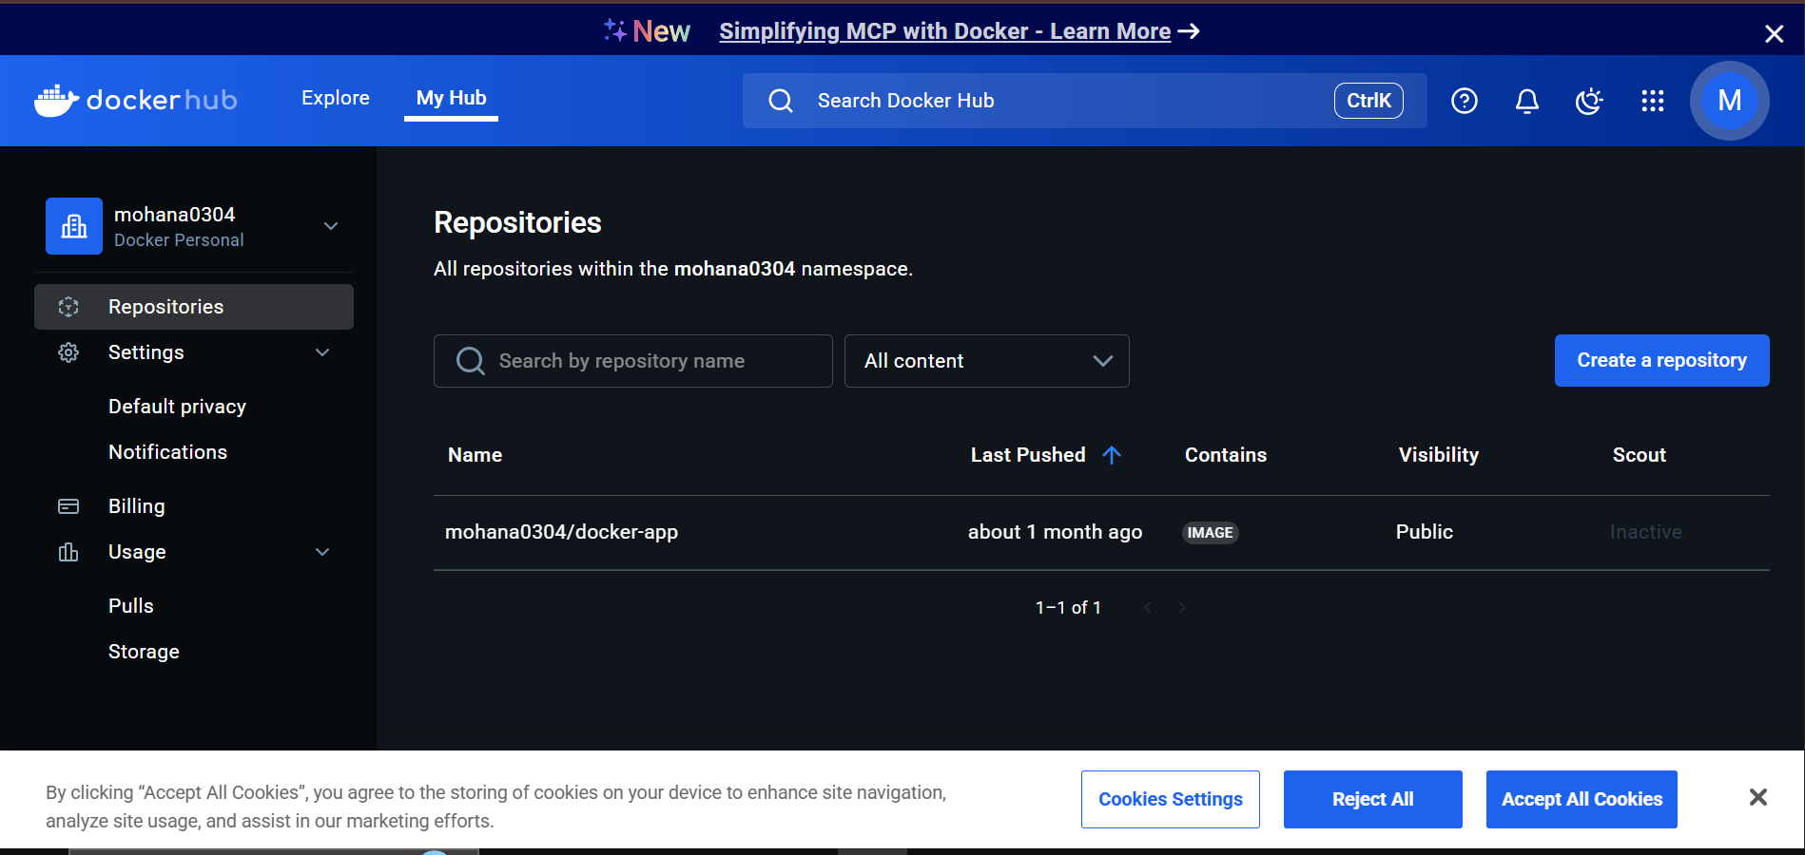Click the CtrlK shortcut badge
Image resolution: width=1805 pixels, height=855 pixels.
[1368, 101]
